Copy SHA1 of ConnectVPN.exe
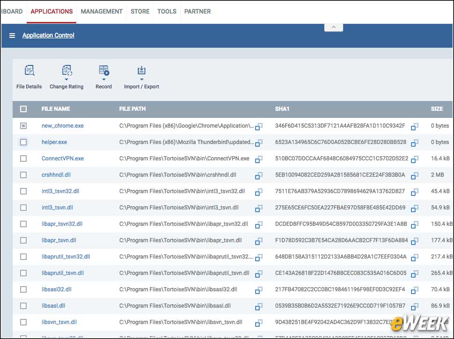454x339 pixels. tap(415, 159)
